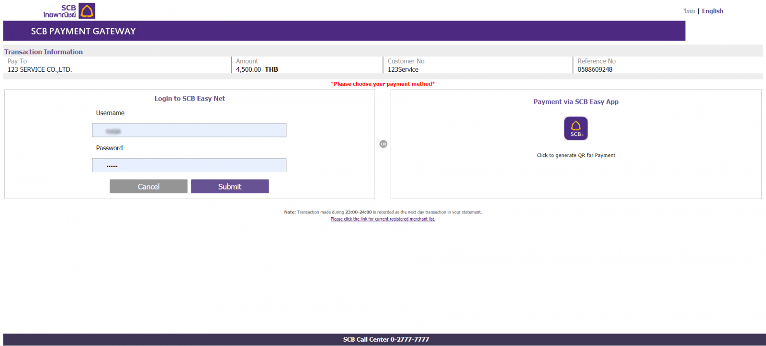Screen dimensions: 766x346
Task: Click the transaction time note about 23:00-24:00
Action: tap(383, 212)
